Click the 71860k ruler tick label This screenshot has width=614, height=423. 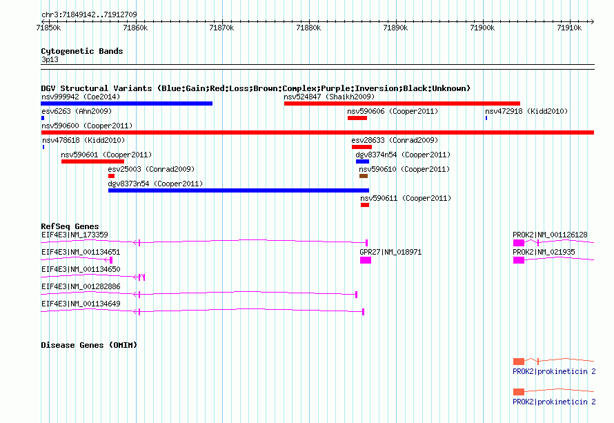pos(135,28)
